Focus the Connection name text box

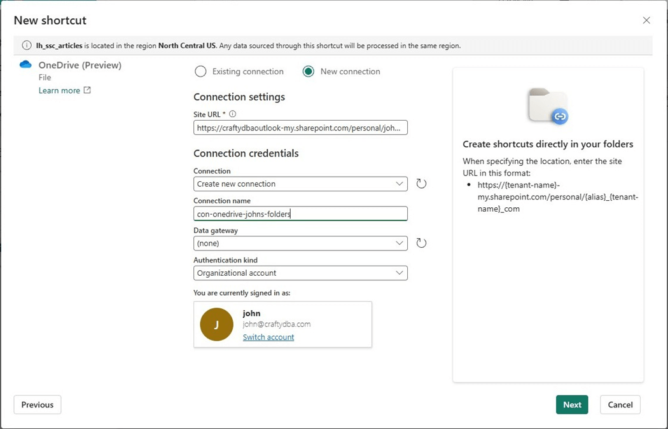click(x=300, y=214)
